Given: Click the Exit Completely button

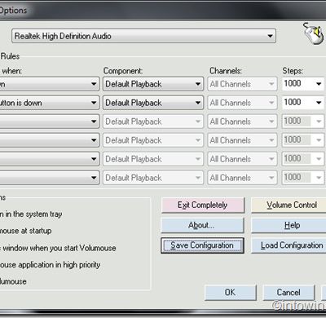Looking at the screenshot, I should [x=203, y=205].
